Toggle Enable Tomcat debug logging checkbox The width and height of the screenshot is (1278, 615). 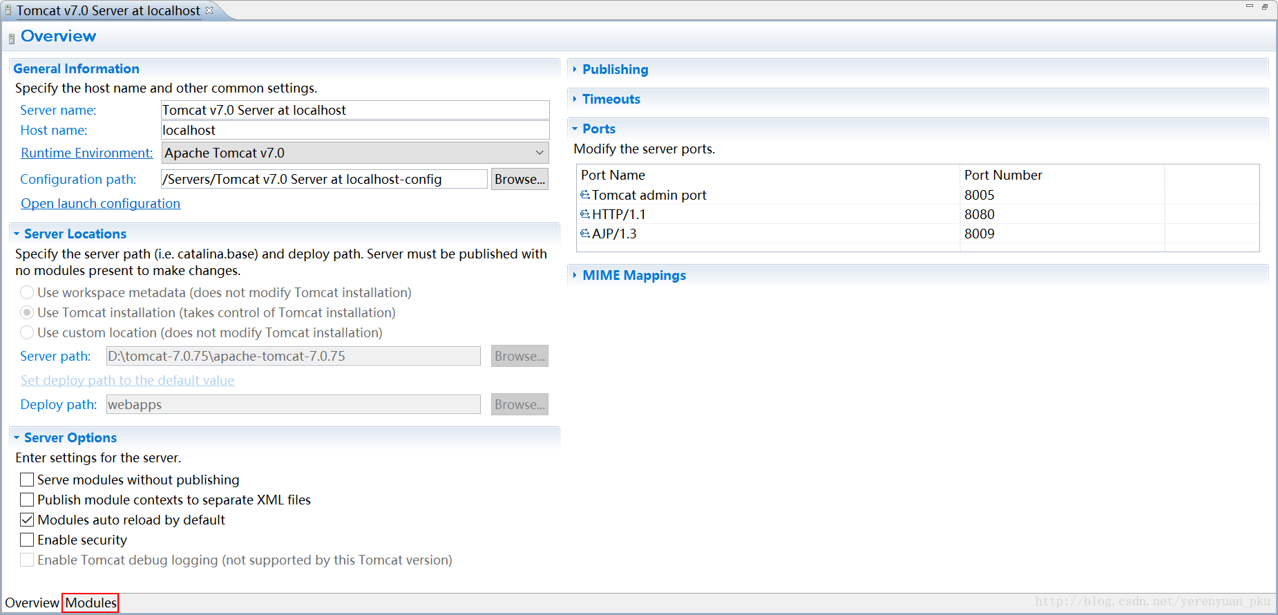coord(27,560)
